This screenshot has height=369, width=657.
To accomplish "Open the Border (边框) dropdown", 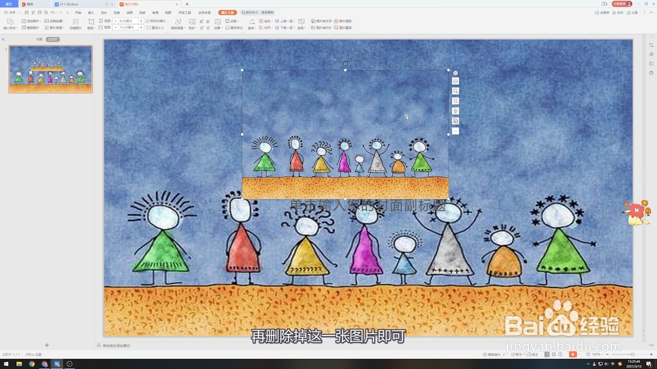I will (x=232, y=21).
